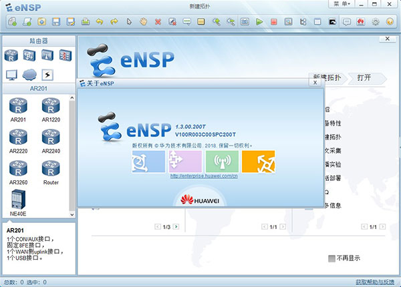This screenshot has height=287, width=401.
Task: Print the topology using the printer icon
Action: pos(86,22)
